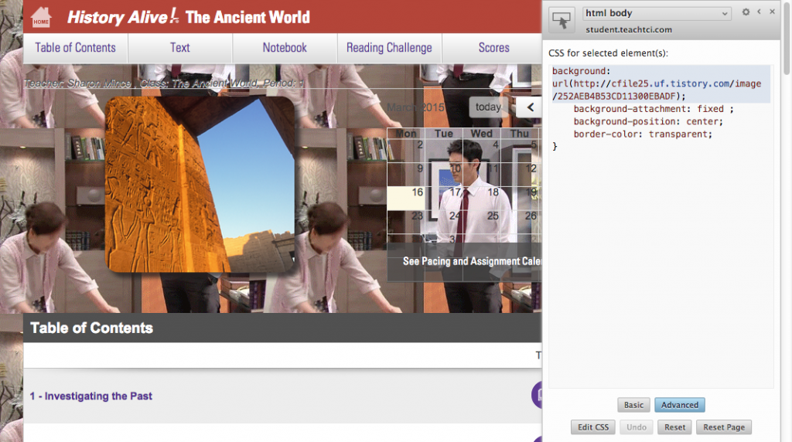Click the Wed column header in calendar
792x442 pixels.
pyautogui.click(x=481, y=133)
